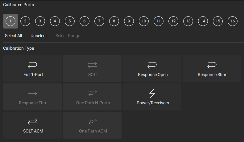Choose the SOLT ACM calibration type
The height and width of the screenshot is (142, 244).
32,125
